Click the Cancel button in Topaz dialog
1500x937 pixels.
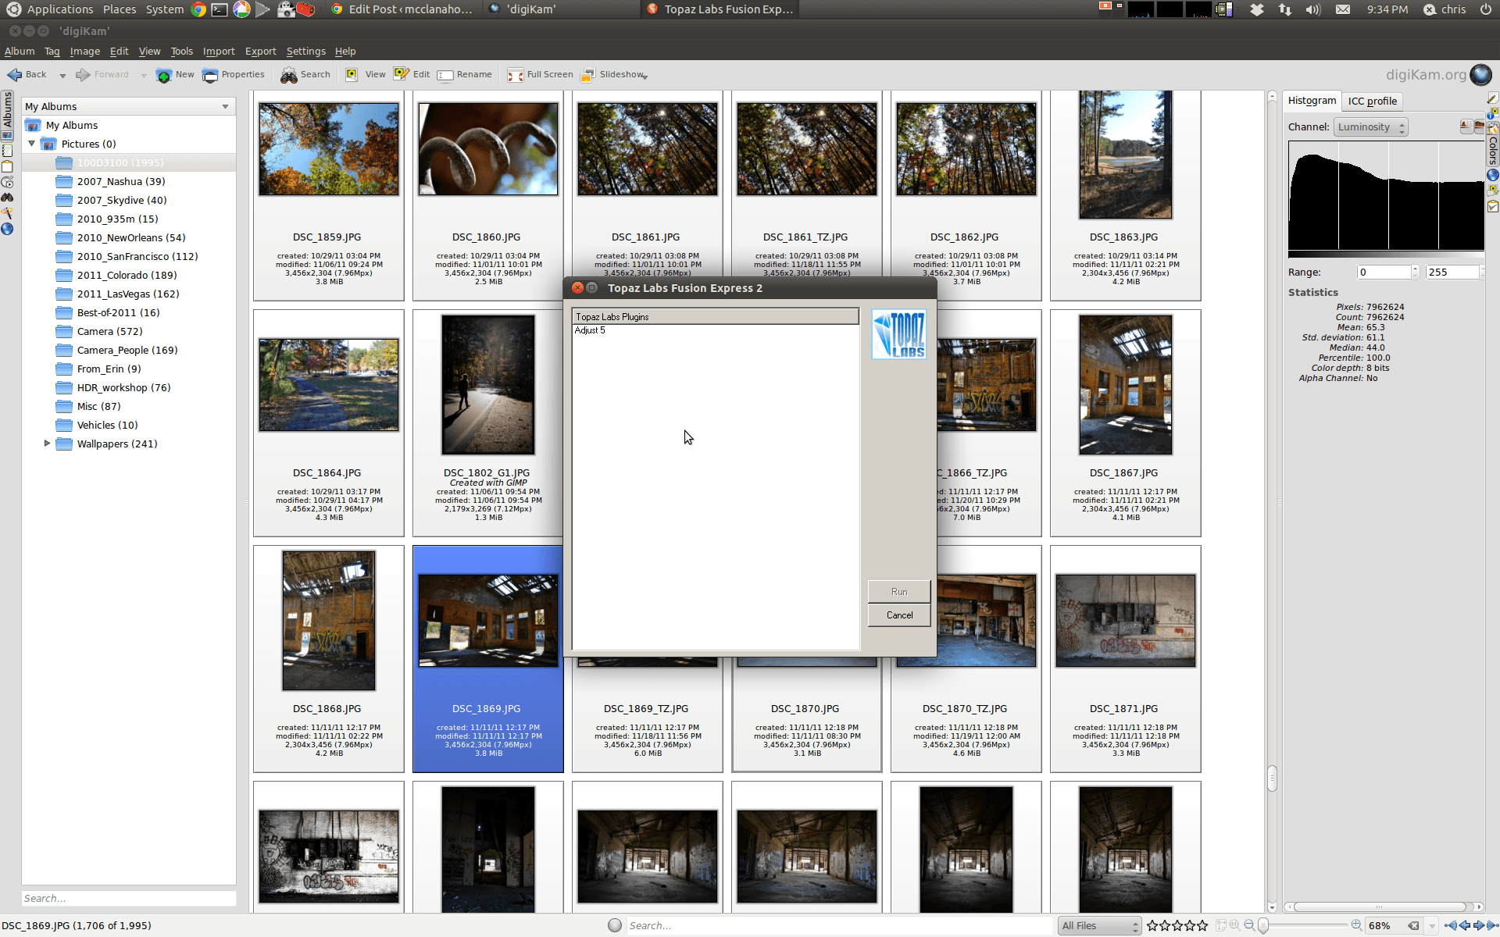pyautogui.click(x=899, y=615)
